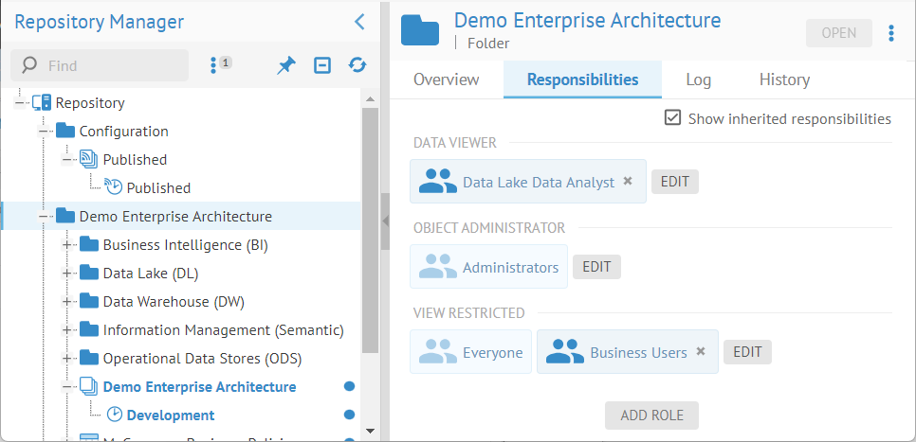This screenshot has height=442, width=916.
Task: Click the collapse-all minus box icon
Action: [322, 65]
